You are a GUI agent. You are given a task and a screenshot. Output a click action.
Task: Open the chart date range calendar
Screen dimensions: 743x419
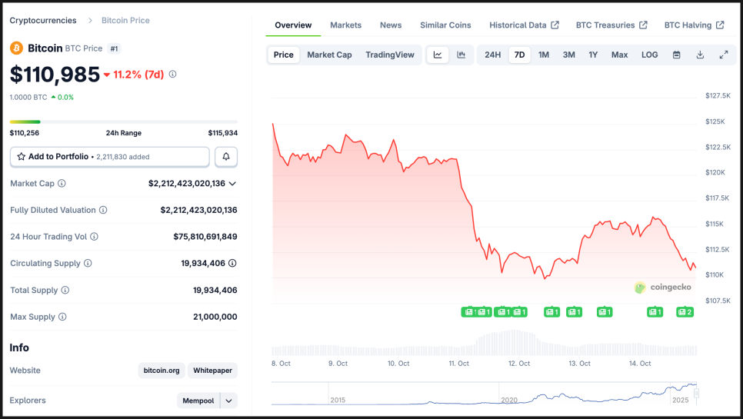(x=677, y=55)
